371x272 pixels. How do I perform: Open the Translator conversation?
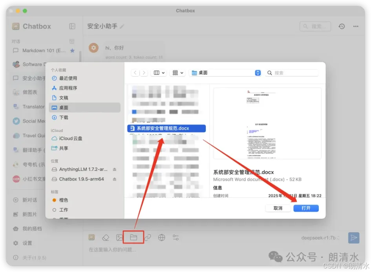(x=29, y=107)
